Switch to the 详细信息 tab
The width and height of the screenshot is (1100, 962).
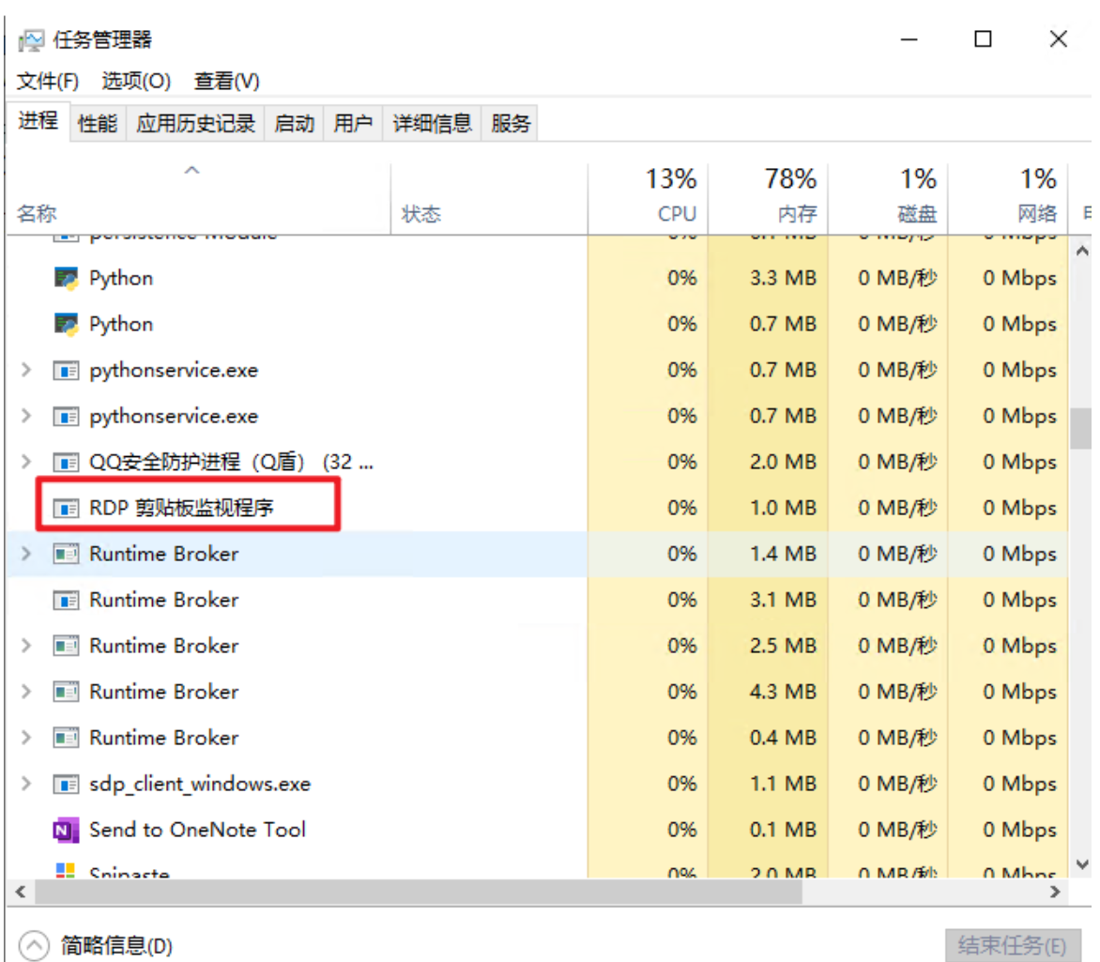(x=432, y=123)
